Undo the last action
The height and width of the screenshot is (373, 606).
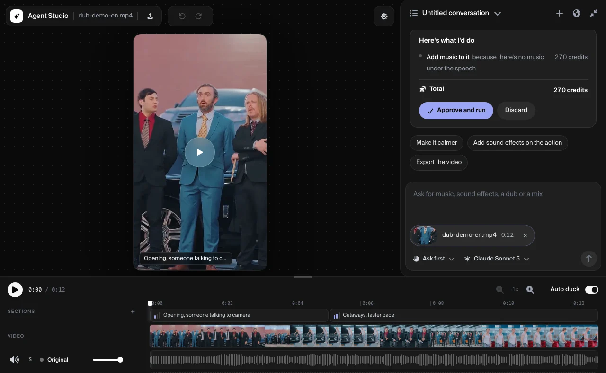click(182, 16)
